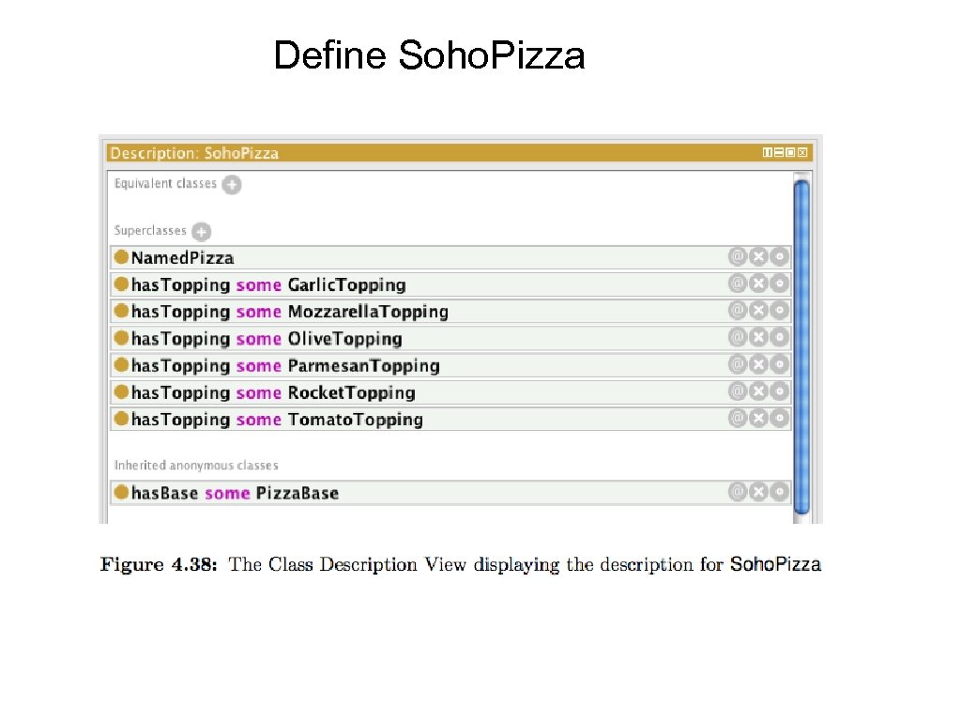
Task: Click the class icon beside NamedPizza
Action: 121,256
